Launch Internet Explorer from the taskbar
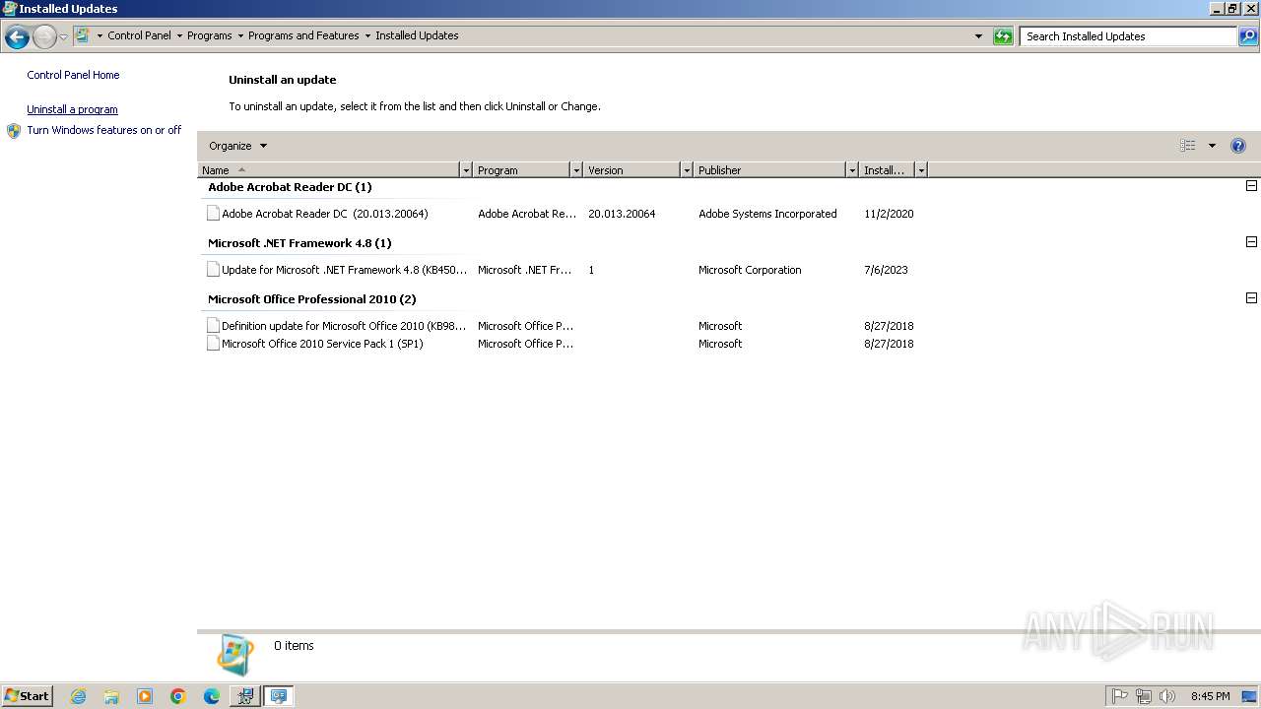Screen dimensions: 1261x709 click(x=79, y=696)
